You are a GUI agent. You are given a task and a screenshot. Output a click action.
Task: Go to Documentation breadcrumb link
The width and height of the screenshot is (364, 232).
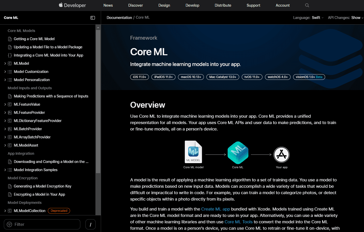coord(119,18)
